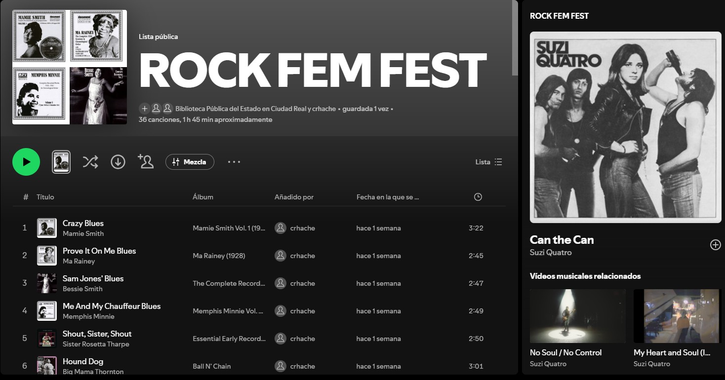Open crhache user avatar in Hound Dog row
725x380 pixels.
tap(281, 366)
